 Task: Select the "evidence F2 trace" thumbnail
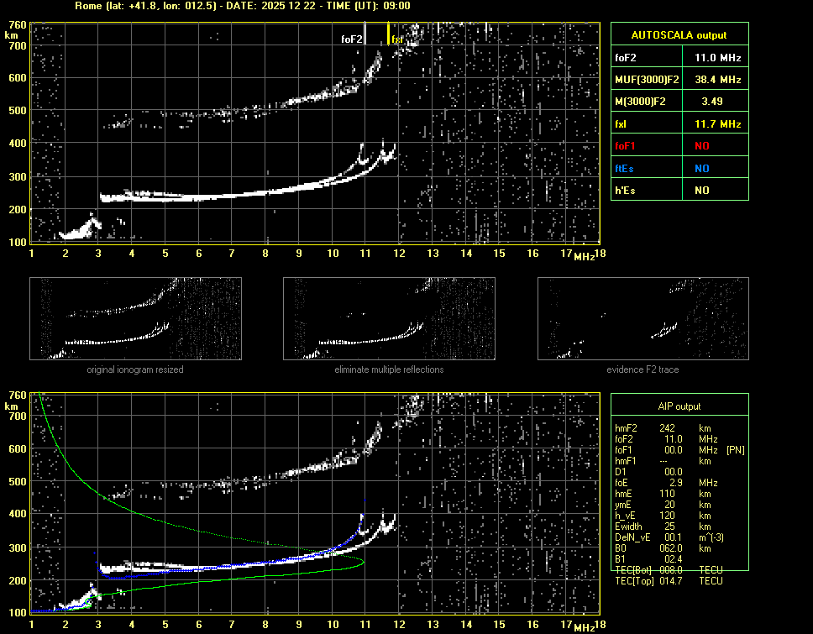tap(643, 319)
